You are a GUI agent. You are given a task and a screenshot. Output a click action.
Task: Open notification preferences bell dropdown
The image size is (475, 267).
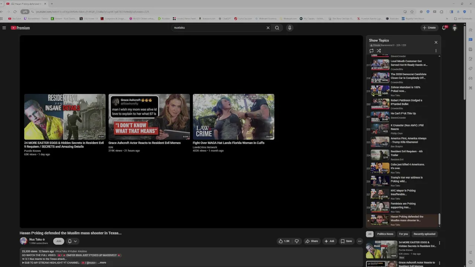(72, 241)
